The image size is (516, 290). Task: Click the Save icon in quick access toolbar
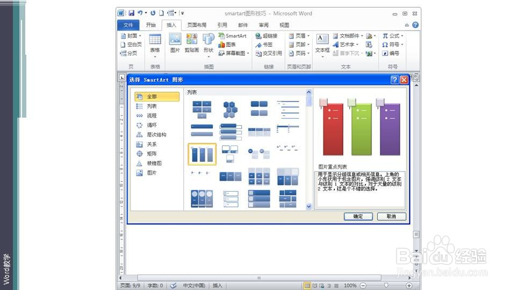coord(131,13)
